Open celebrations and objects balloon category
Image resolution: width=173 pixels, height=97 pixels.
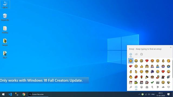tap(152, 87)
